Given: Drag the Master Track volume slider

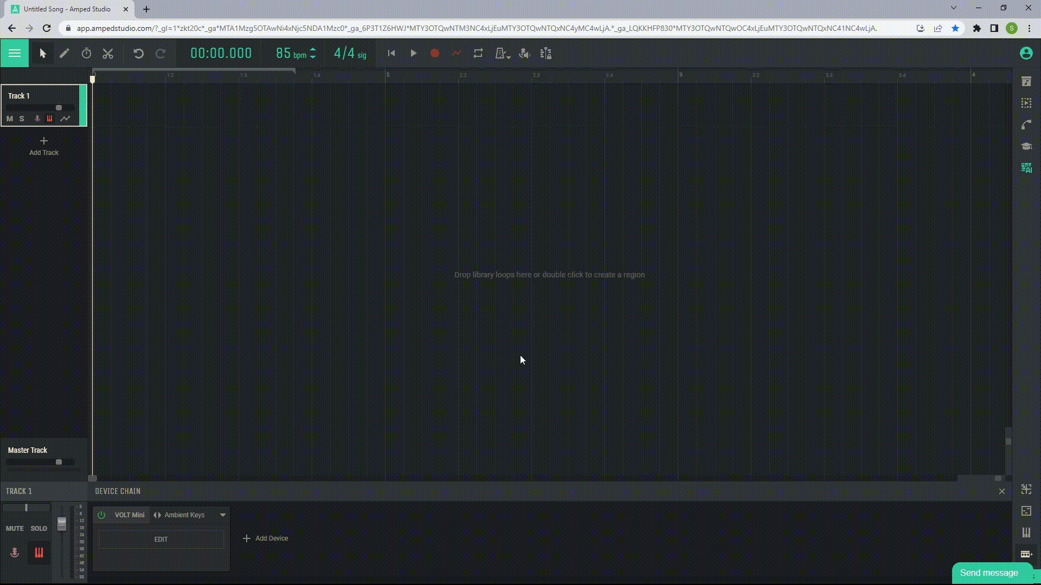Looking at the screenshot, I should click(x=59, y=461).
